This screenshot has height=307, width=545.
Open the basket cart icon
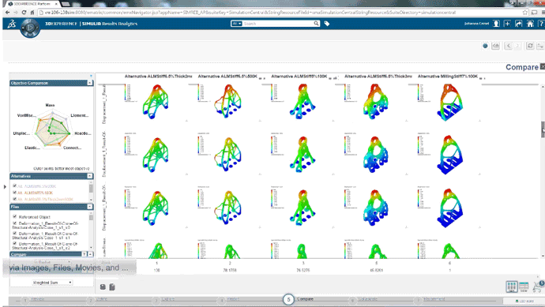click(539, 286)
